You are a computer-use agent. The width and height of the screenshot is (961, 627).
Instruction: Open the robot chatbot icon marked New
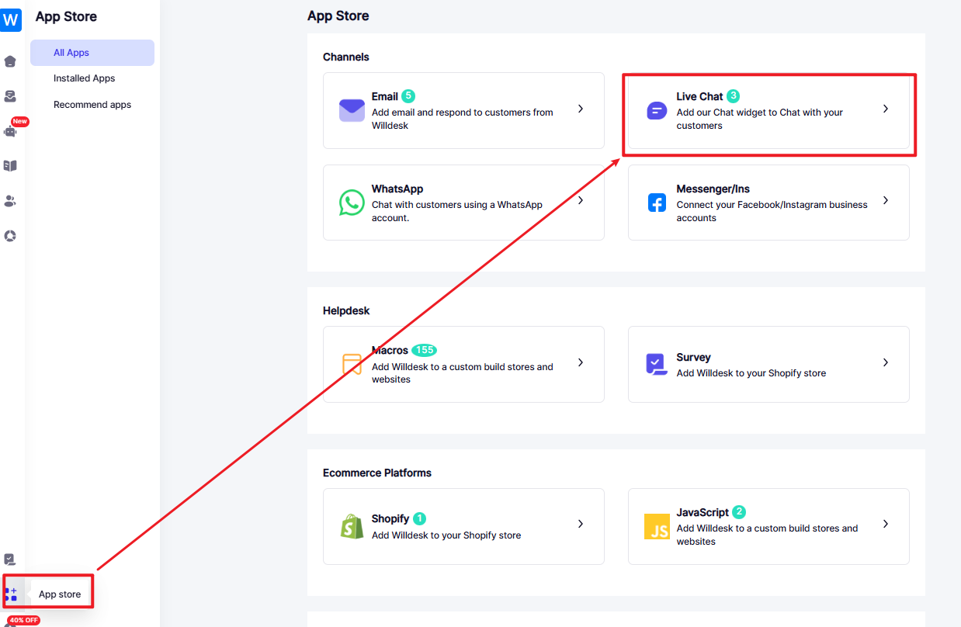pos(10,130)
